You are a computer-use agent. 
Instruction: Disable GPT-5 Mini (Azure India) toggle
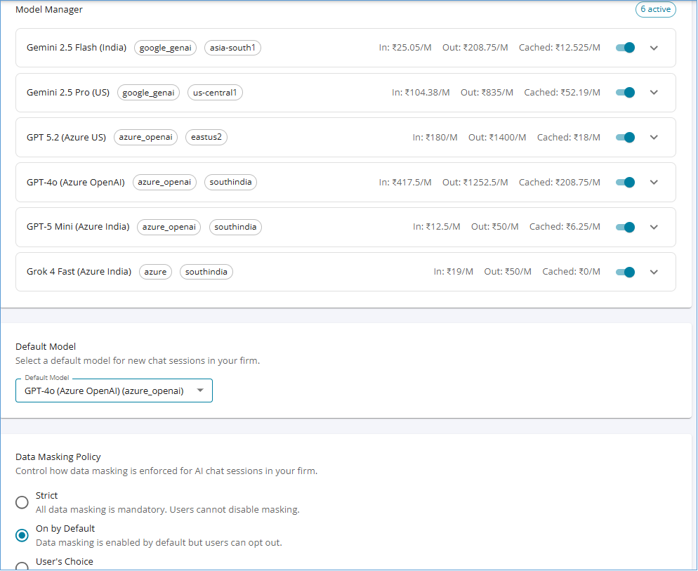point(625,227)
